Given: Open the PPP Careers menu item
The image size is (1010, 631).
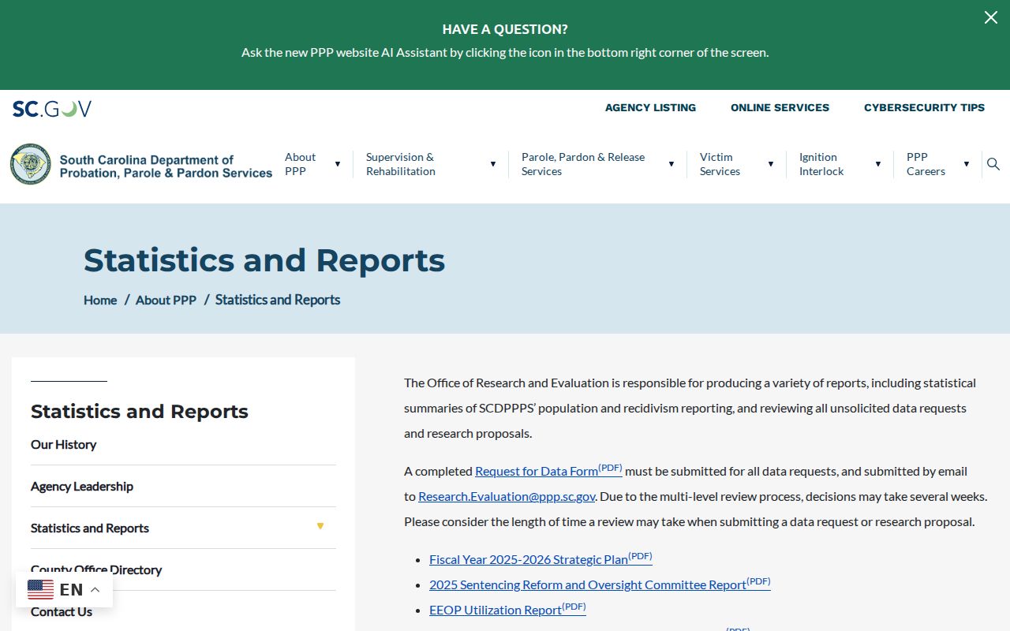Looking at the screenshot, I should [926, 164].
